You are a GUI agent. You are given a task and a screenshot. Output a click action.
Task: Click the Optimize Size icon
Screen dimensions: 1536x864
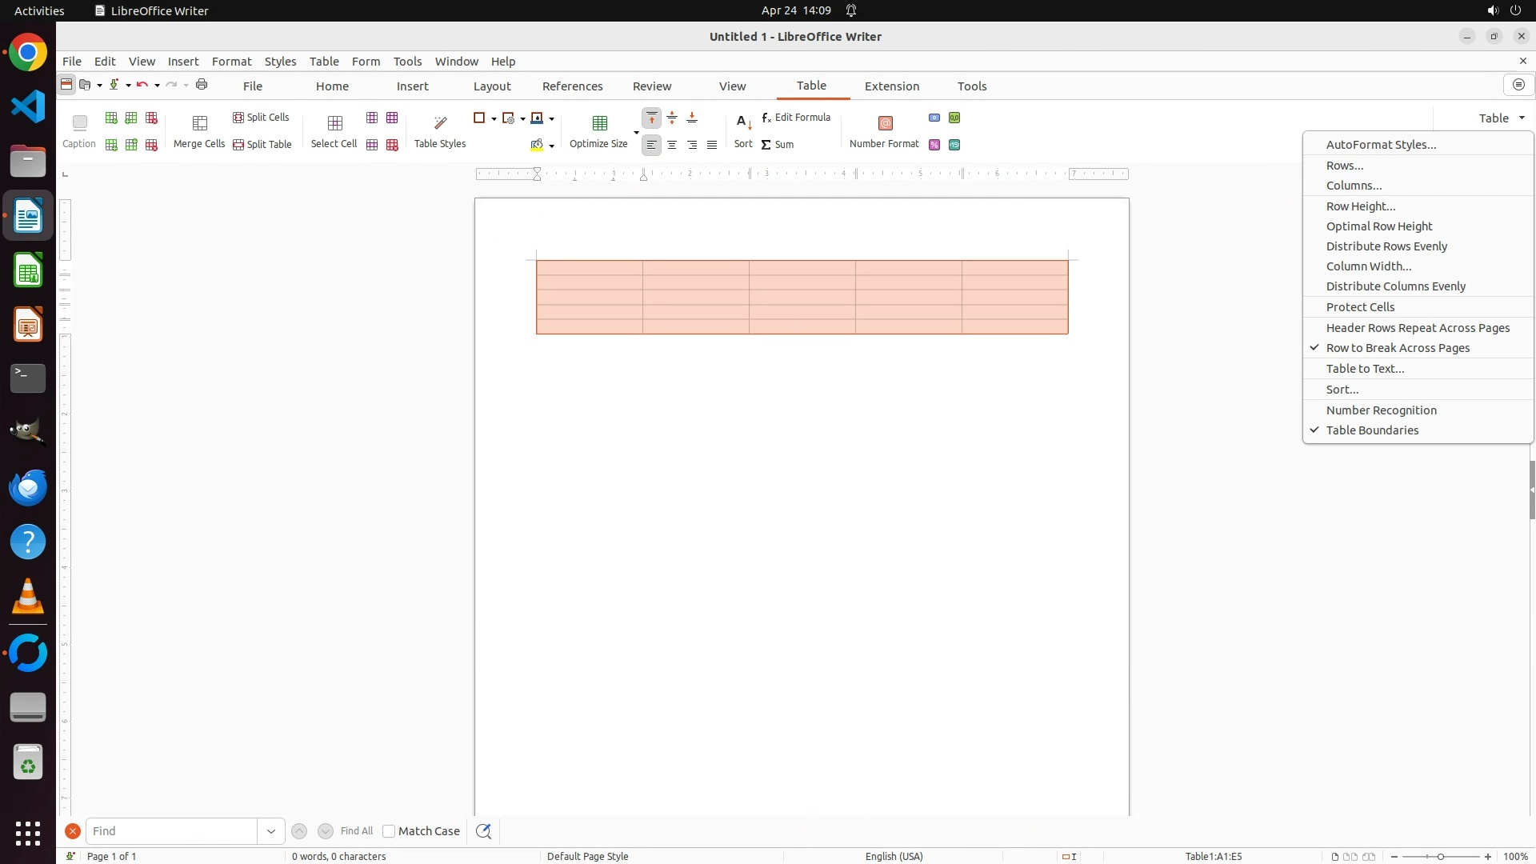pyautogui.click(x=599, y=123)
